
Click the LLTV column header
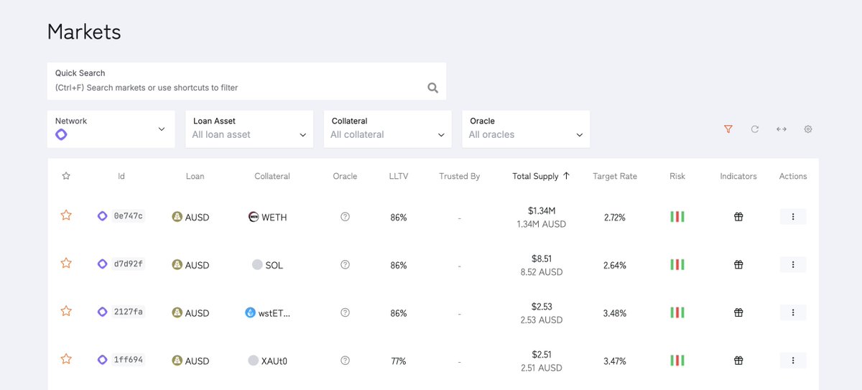coord(398,176)
